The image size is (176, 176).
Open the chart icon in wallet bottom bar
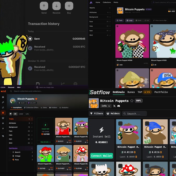pos(63,84)
